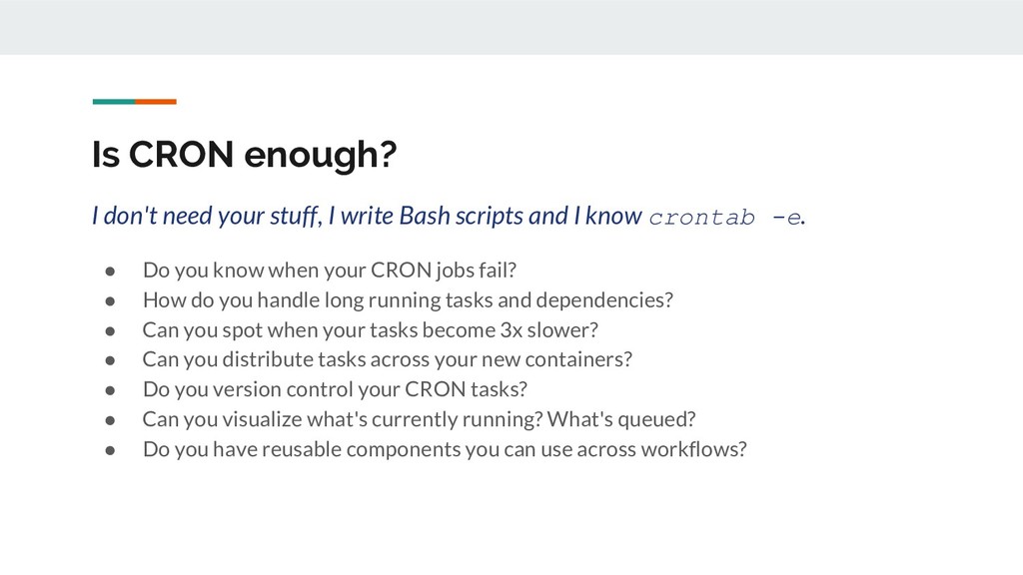Click the reusable components across workflows line
The image size is (1023, 575).
point(445,449)
